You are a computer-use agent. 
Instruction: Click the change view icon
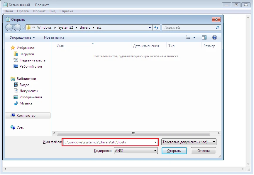click(188, 37)
